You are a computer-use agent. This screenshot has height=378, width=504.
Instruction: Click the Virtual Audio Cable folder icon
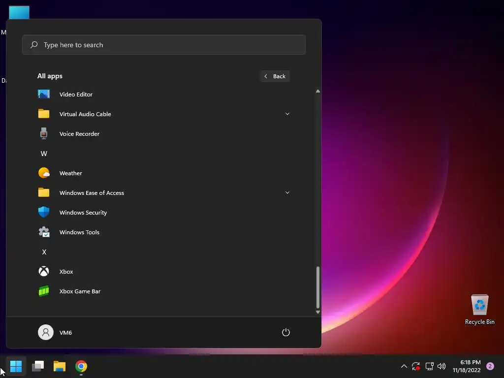pyautogui.click(x=44, y=114)
